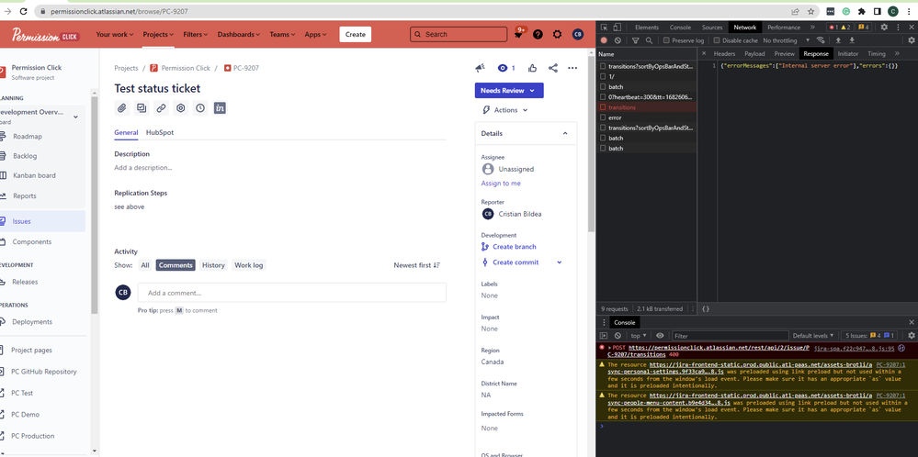The height and width of the screenshot is (457, 918).
Task: Open the Jira help menu
Action: pos(538,35)
